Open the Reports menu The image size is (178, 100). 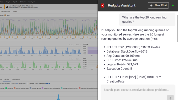[15, 1]
